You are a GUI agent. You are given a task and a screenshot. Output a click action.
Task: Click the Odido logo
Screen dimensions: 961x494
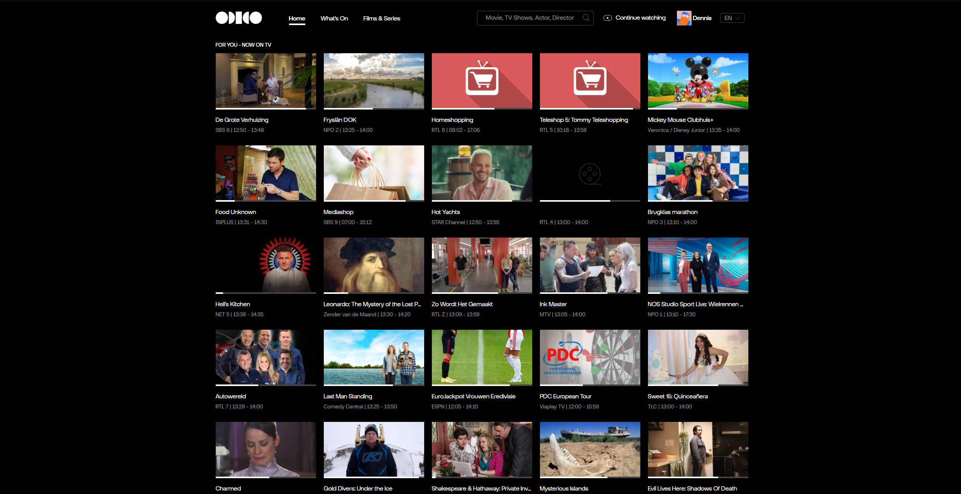pos(239,18)
